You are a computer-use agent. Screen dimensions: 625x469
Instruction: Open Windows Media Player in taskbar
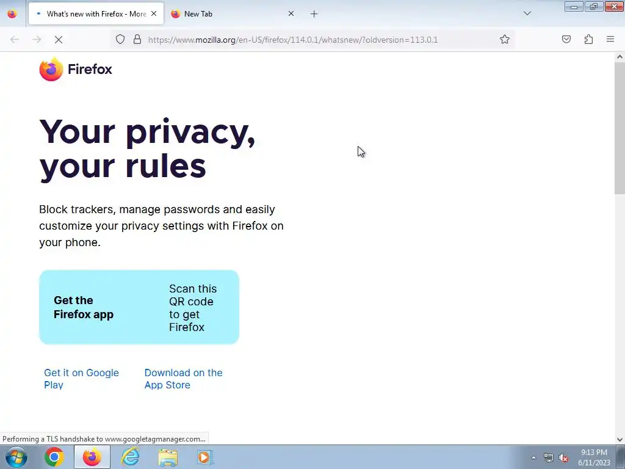tap(205, 457)
